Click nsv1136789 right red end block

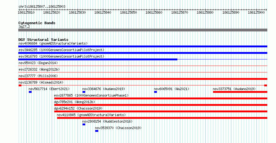[266, 85]
